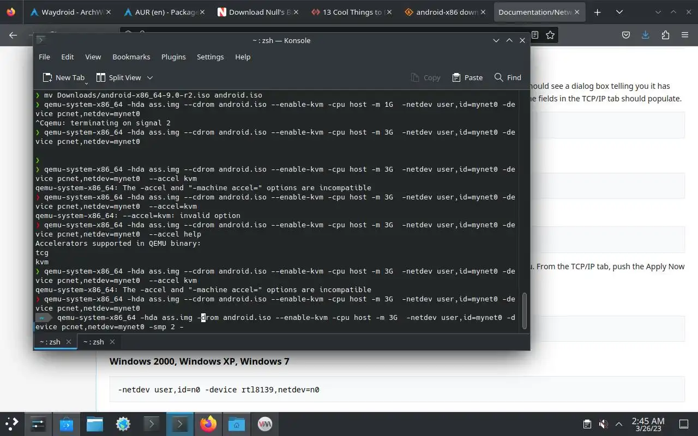
Task: Click the rtl8139 netdev code block in Firefox
Action: (397, 390)
